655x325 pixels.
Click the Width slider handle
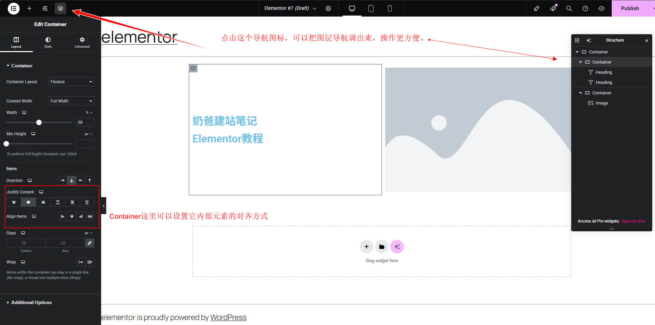[x=39, y=122]
